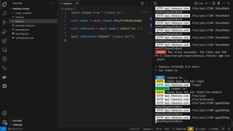Switch to the index.ts tab

click(x=67, y=3)
